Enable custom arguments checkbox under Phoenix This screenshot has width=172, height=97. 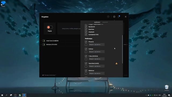click(86, 45)
